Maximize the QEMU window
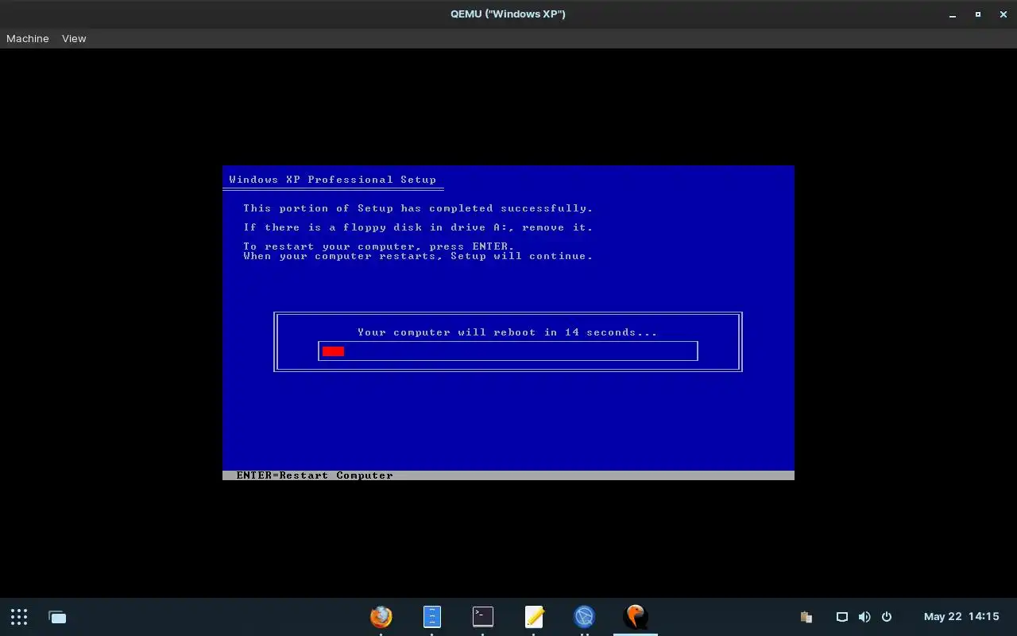 coord(978,14)
